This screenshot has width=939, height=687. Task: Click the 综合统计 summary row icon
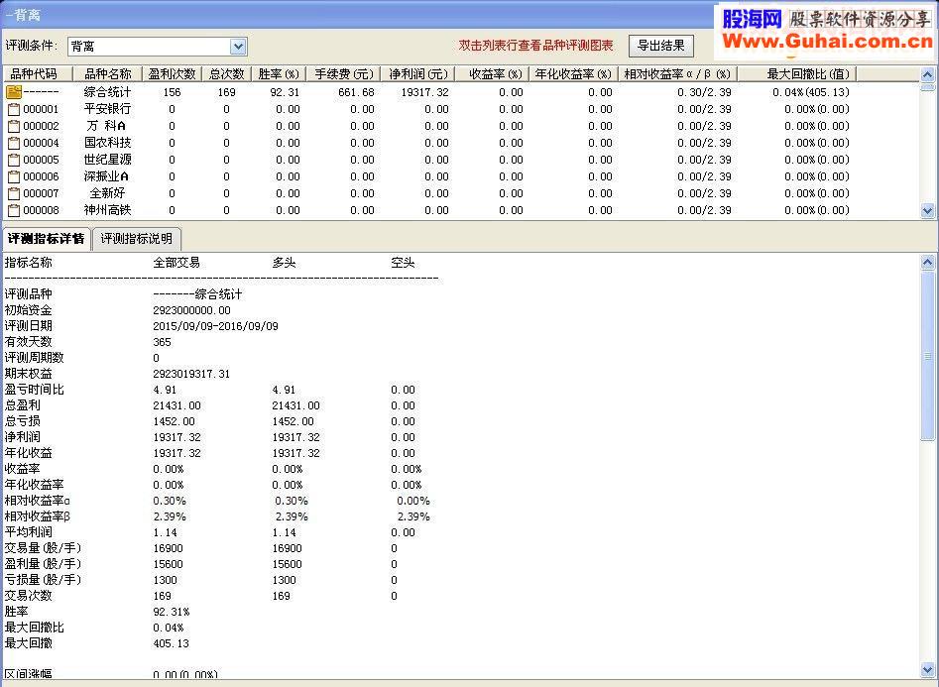14,91
